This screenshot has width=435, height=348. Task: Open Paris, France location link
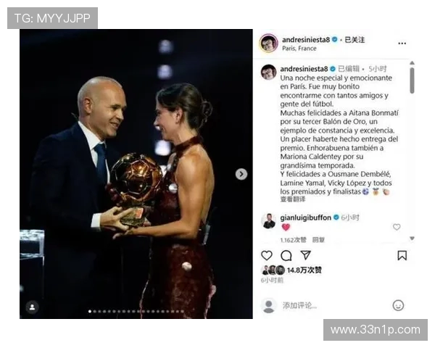click(299, 49)
